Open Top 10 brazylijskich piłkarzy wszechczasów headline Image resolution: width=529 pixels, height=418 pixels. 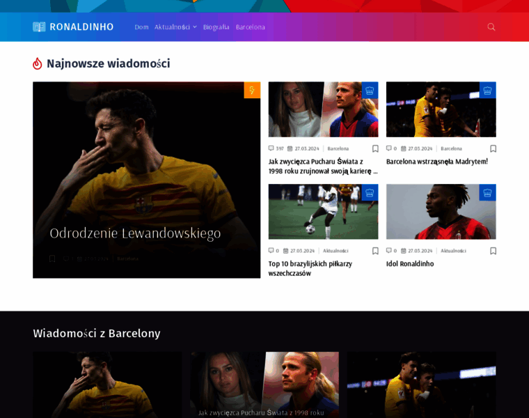(x=310, y=269)
